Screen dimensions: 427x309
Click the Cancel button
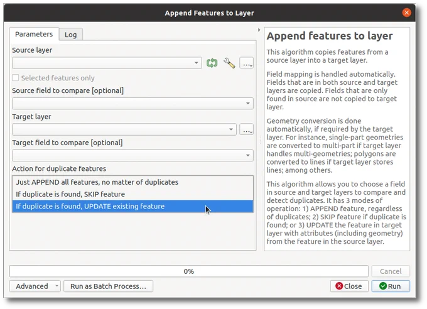pos(391,271)
